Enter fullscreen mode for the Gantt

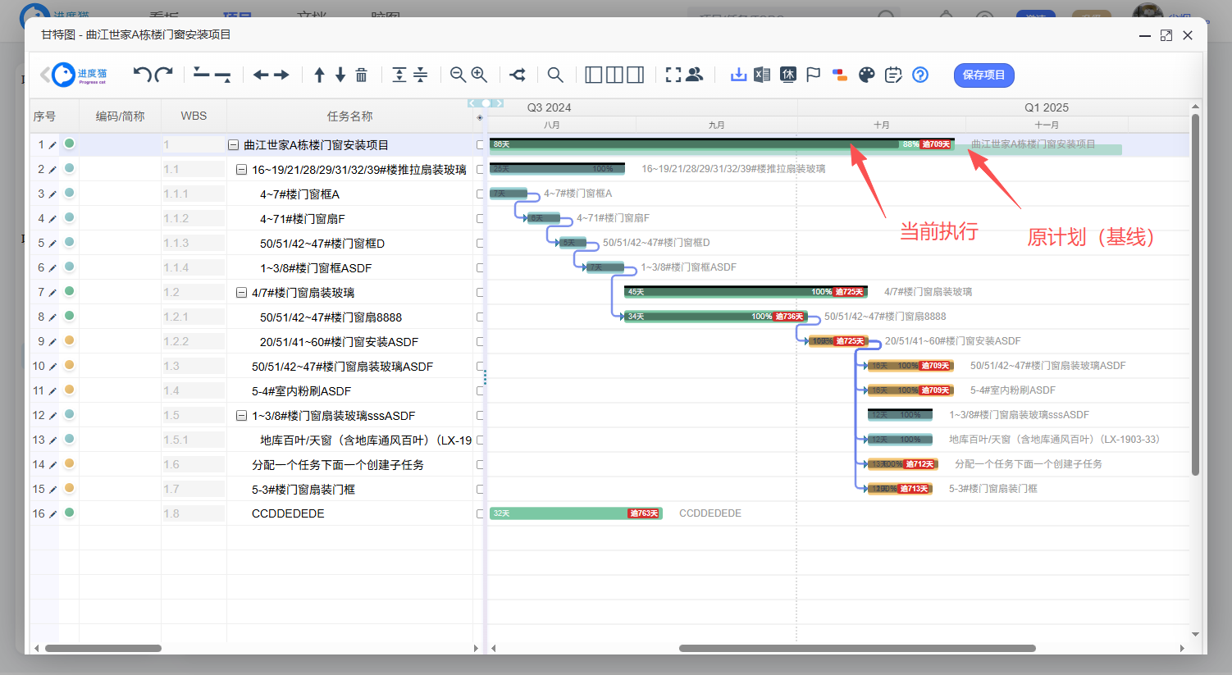coord(673,75)
